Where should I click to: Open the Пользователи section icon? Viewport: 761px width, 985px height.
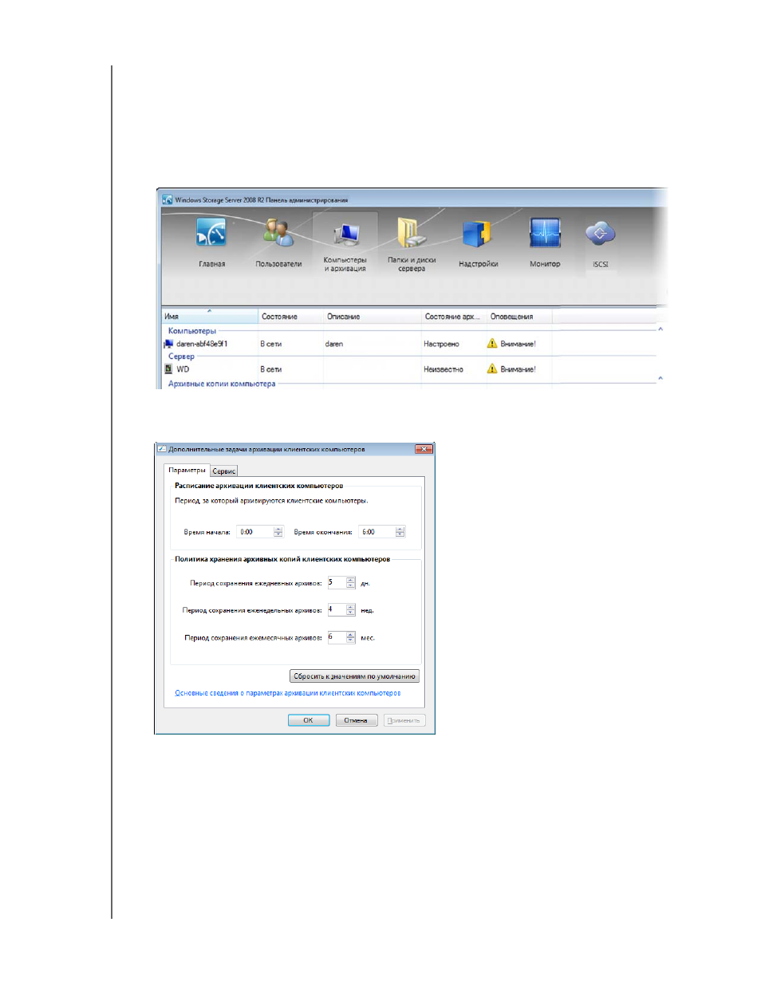point(278,233)
